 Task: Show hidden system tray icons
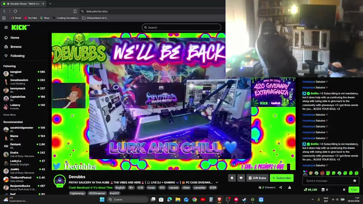(x=313, y=199)
